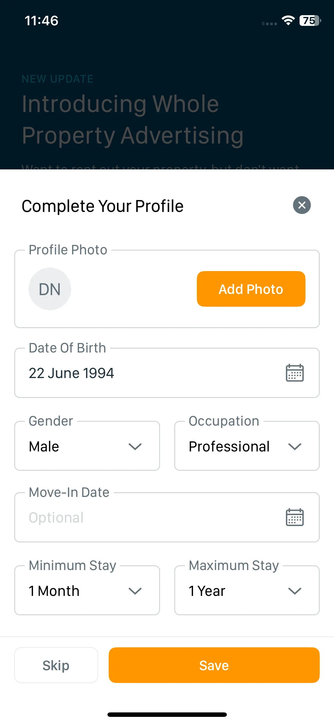Tap the Wi-Fi status icon
This screenshot has height=724, width=334.
pos(288,21)
